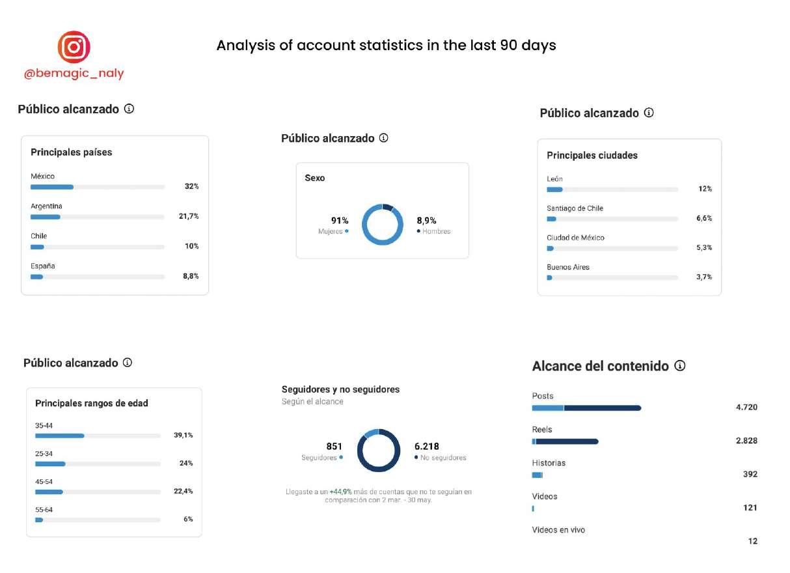
Task: Click the Sexo donut chart
Action: (x=383, y=225)
